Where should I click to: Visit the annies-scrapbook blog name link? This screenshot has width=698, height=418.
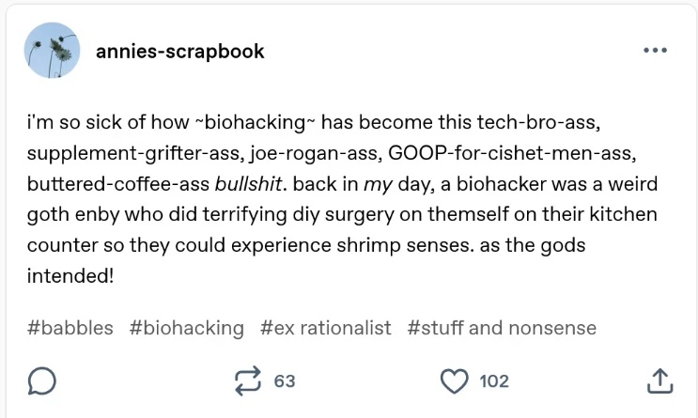click(180, 51)
